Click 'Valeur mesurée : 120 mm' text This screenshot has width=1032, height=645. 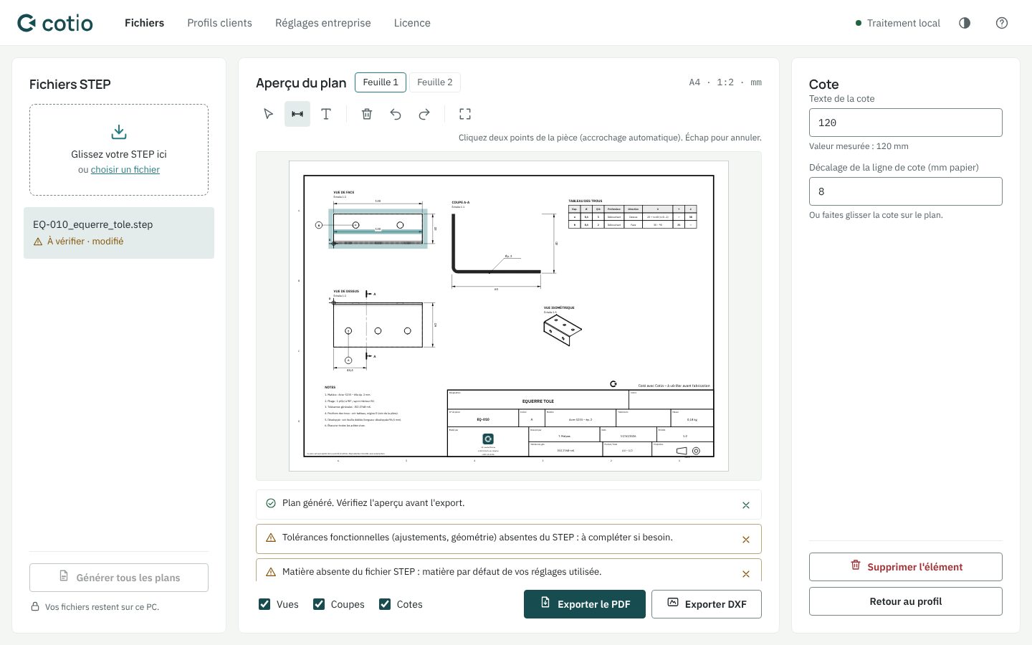pyautogui.click(x=859, y=146)
